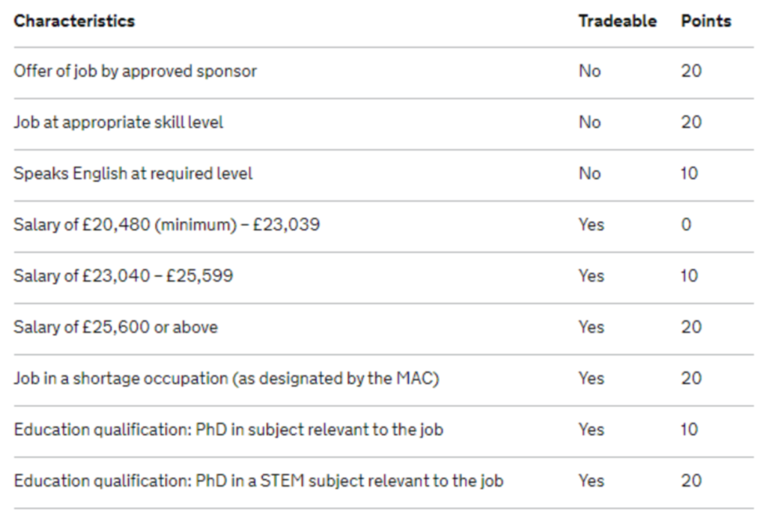This screenshot has width=769, height=516.
Task: Select "Offer of job by approved sponsor" row text
Action: [135, 71]
